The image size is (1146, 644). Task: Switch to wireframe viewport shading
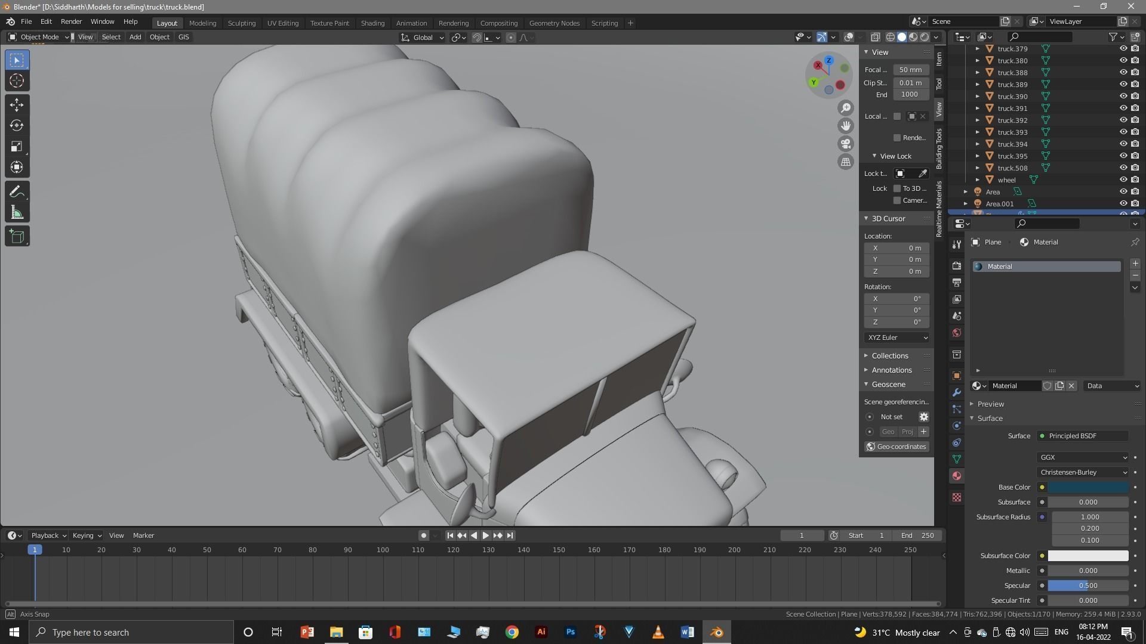(x=890, y=37)
